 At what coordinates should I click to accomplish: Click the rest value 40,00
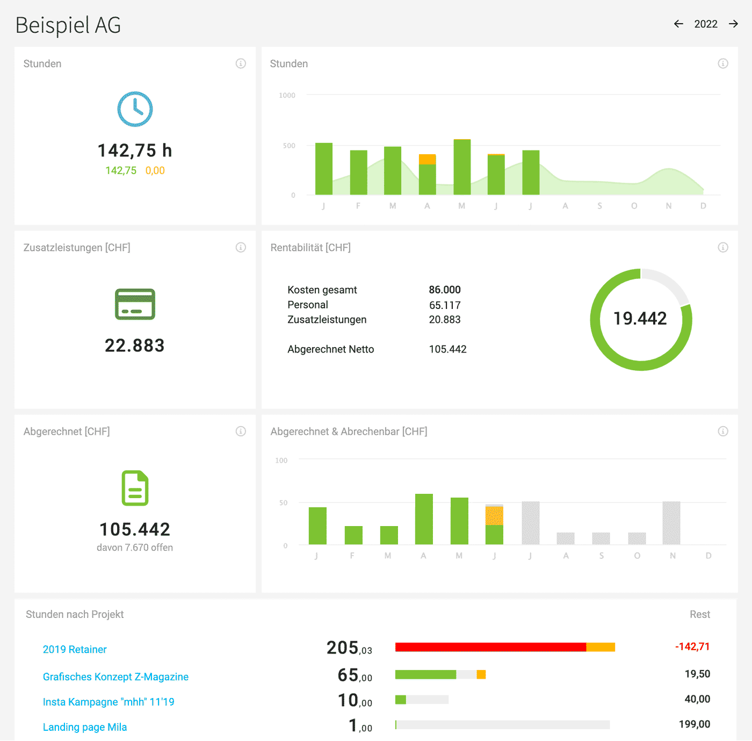click(x=697, y=699)
